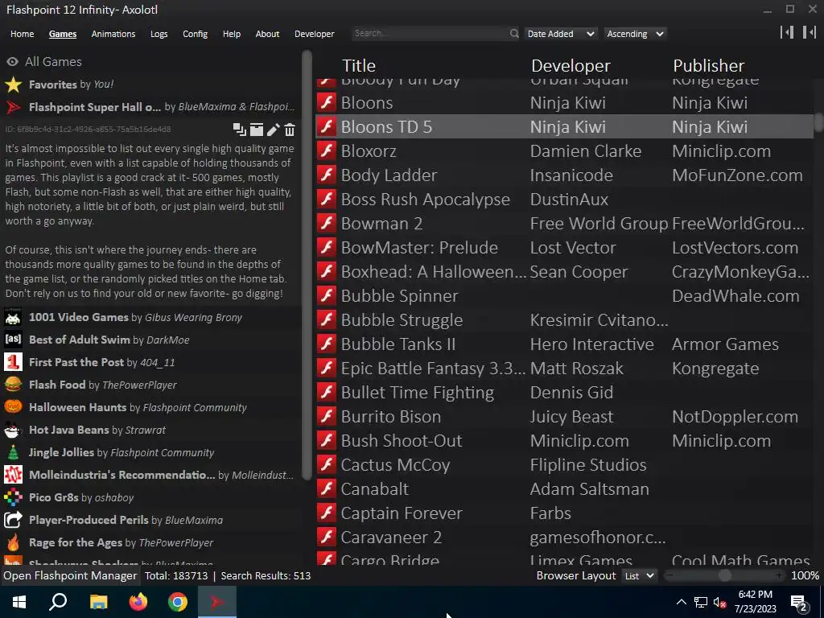Select the Bubble Tanks II row

point(564,344)
